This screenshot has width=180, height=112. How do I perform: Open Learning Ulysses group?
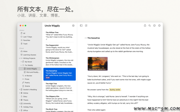(x=30, y=55)
